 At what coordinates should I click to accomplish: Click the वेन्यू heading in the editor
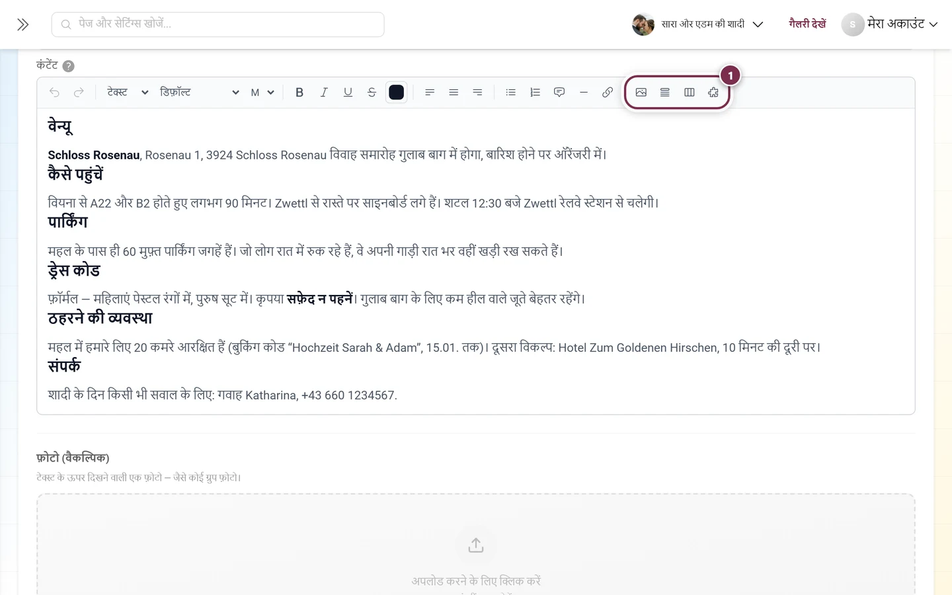click(x=60, y=125)
